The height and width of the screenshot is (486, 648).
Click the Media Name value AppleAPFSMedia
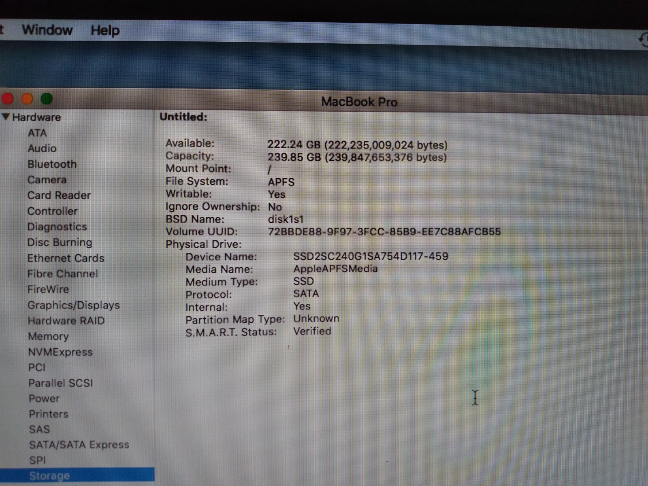pos(335,269)
